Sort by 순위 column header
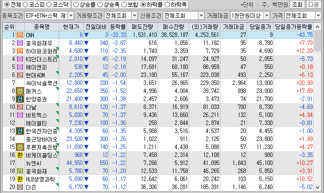 pyautogui.click(x=9, y=27)
